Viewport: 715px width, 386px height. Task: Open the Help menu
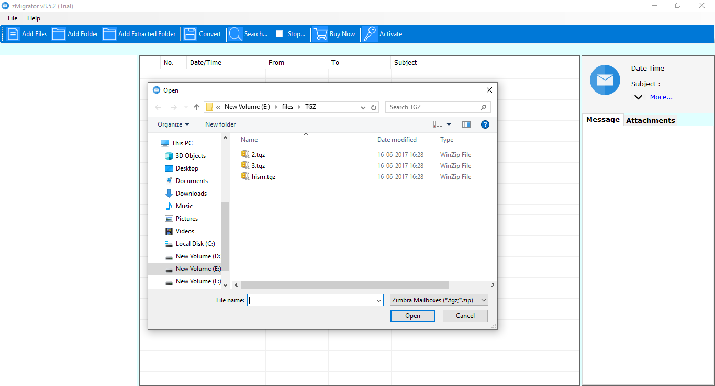point(33,18)
